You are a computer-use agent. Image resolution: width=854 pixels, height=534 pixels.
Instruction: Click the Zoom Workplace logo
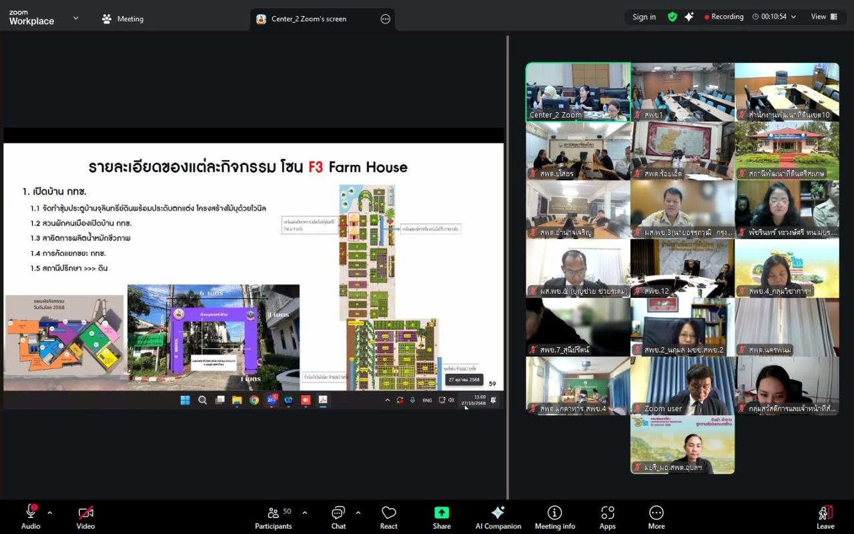pyautogui.click(x=31, y=18)
